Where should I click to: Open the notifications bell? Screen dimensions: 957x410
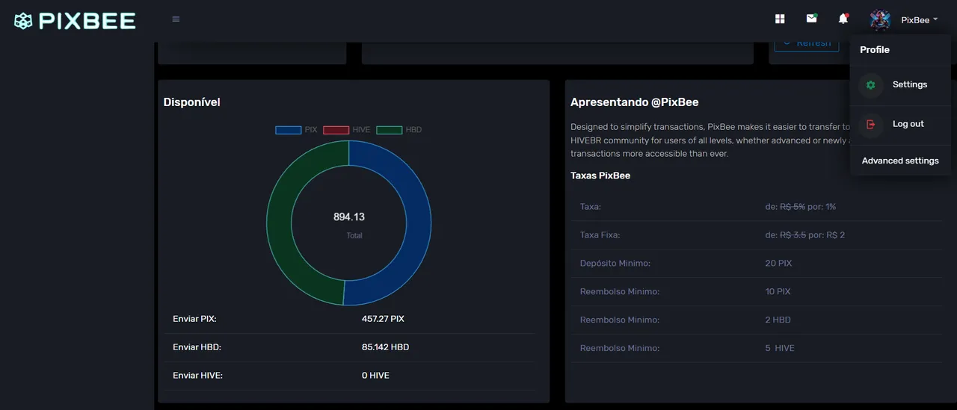click(x=843, y=18)
